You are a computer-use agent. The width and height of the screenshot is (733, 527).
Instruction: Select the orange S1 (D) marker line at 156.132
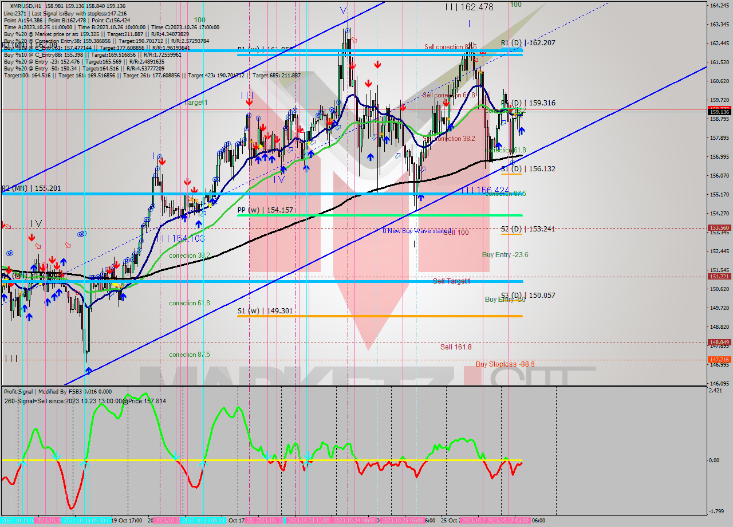click(x=511, y=174)
